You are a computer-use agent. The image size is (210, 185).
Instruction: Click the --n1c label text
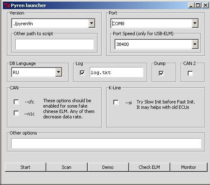29,114
